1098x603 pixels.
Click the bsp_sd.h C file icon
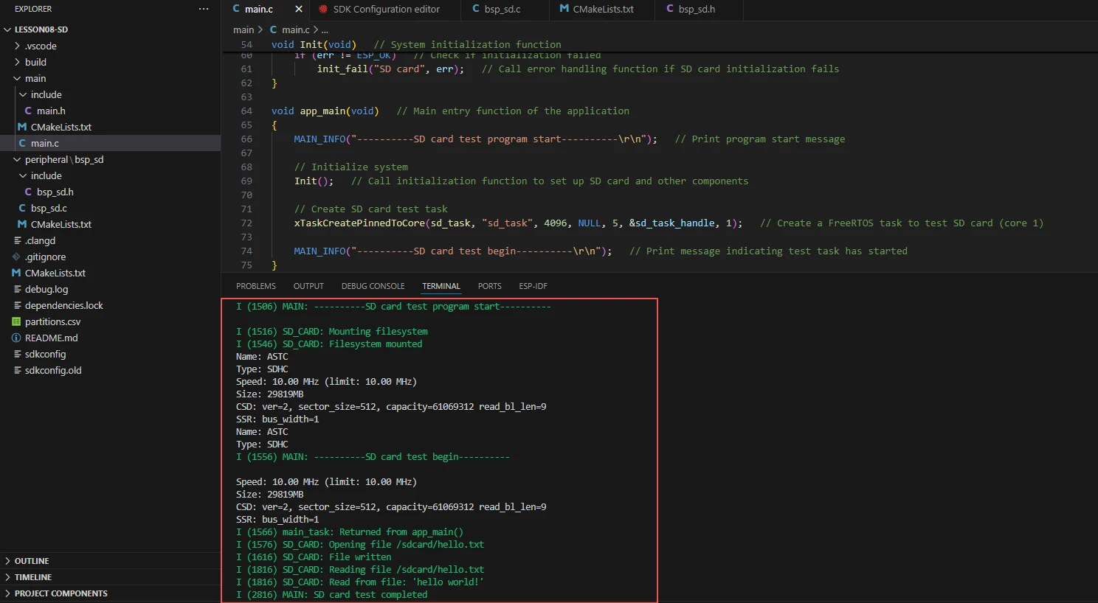click(28, 192)
